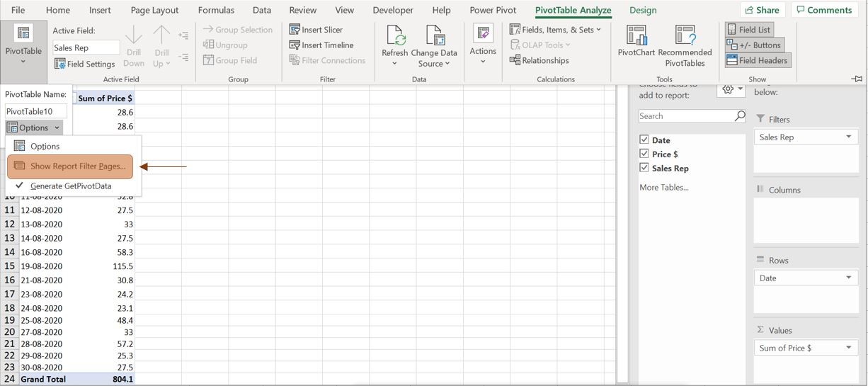Viewport: 868px width, 386px height.
Task: Switch to the Developer tab
Action: [393, 10]
